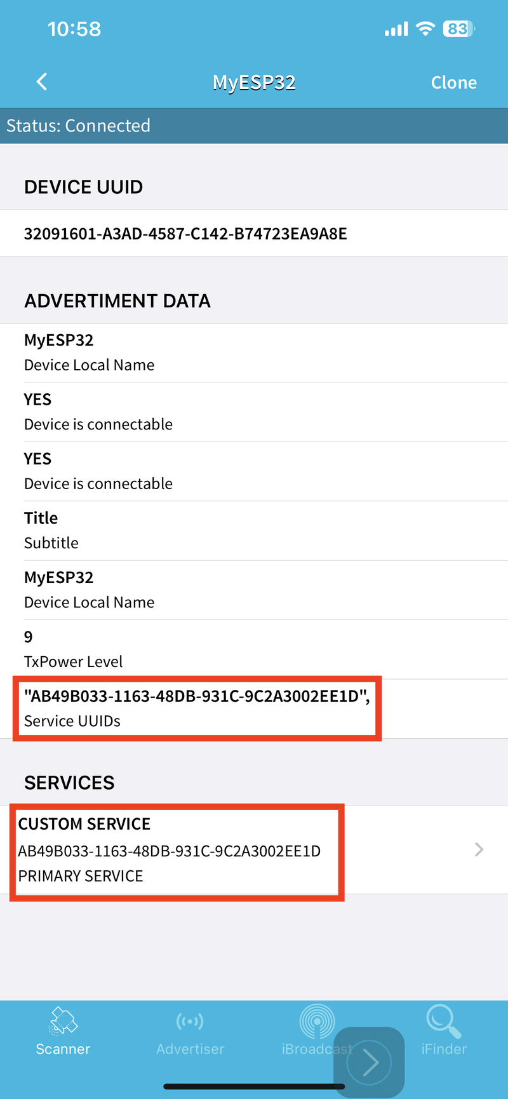Tap the battery indicator showing 83
Screen dimensions: 508x1099
(459, 28)
